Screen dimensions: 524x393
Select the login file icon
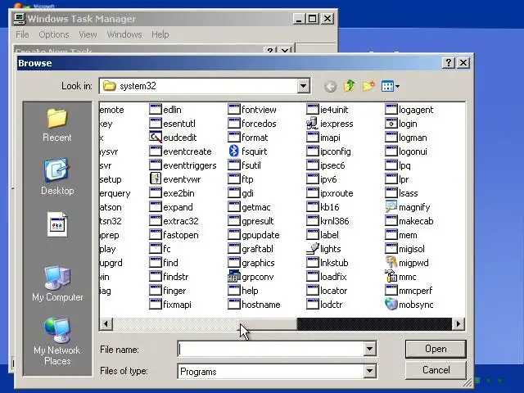click(391, 124)
